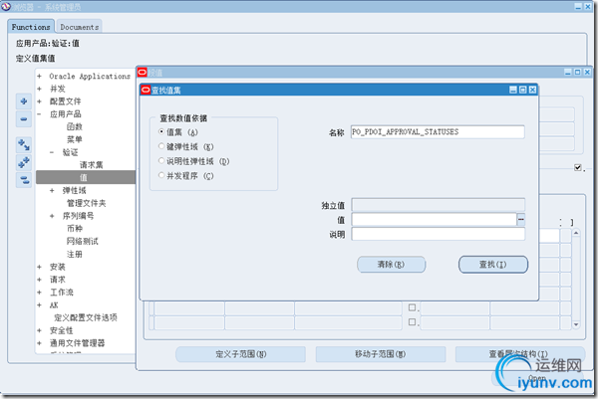Minimize the 查找值集 dialog
598x399 pixels.
click(513, 90)
